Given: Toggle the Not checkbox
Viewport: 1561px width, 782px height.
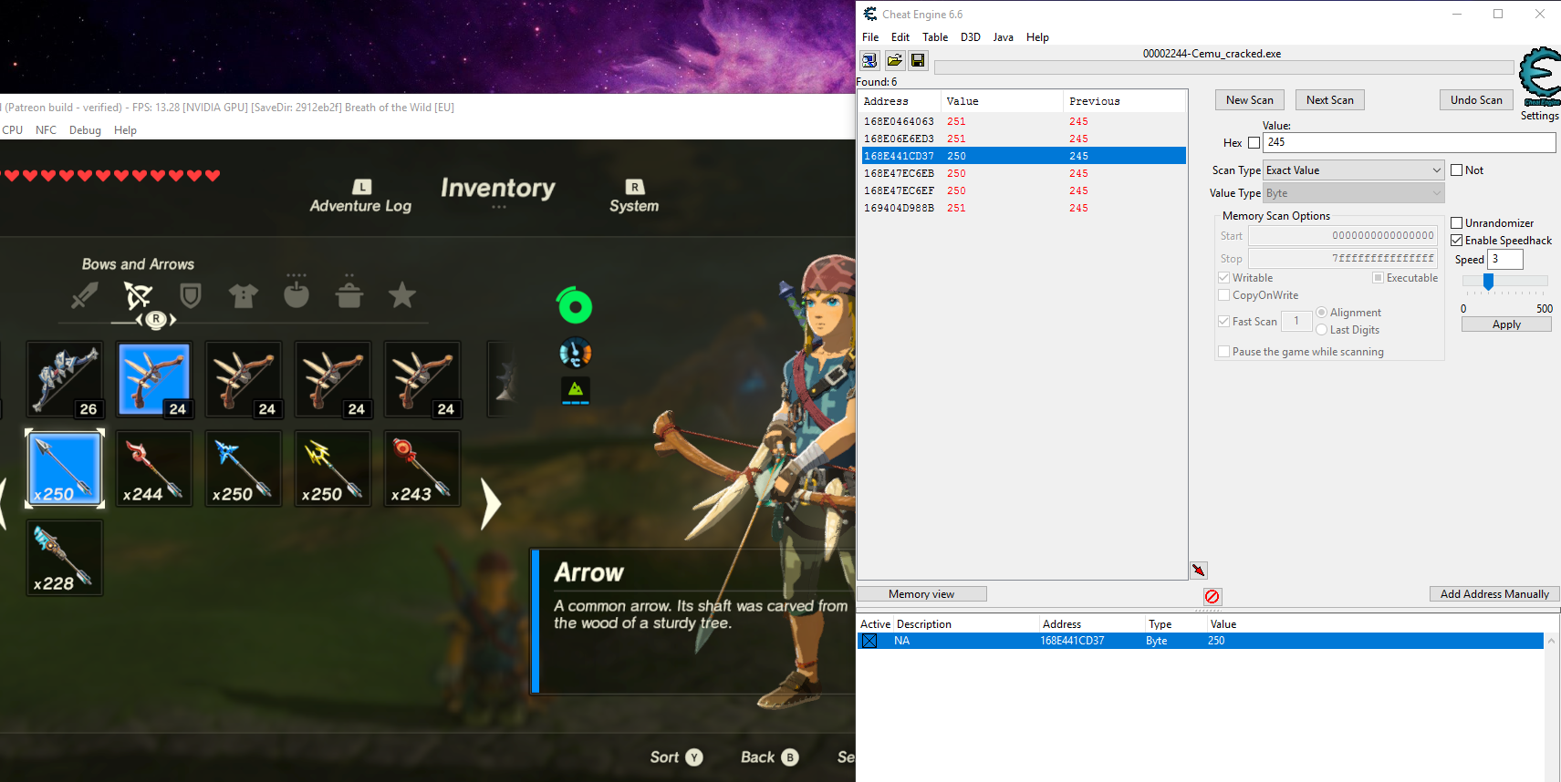Looking at the screenshot, I should pos(1457,170).
